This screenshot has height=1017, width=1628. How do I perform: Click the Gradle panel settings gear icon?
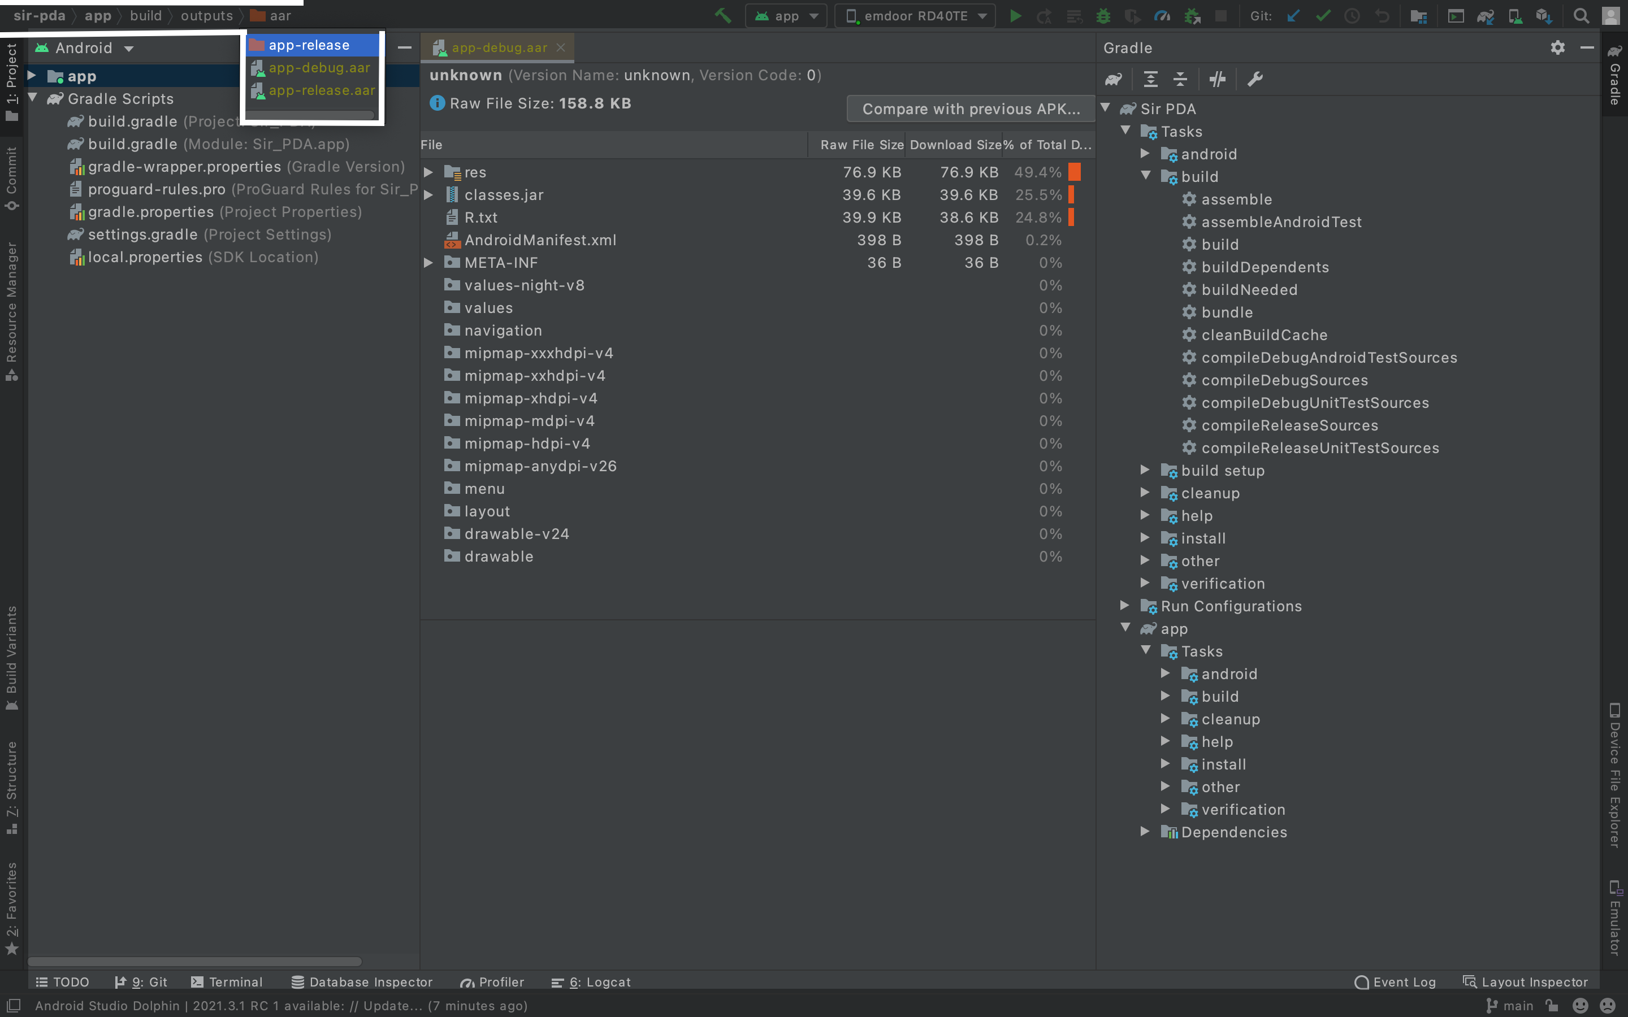pos(1557,48)
